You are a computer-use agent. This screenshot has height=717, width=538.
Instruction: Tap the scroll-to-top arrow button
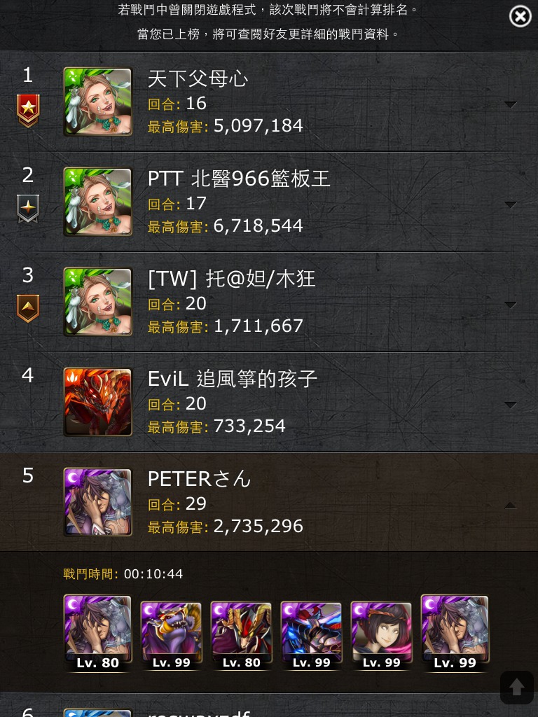[x=517, y=688]
